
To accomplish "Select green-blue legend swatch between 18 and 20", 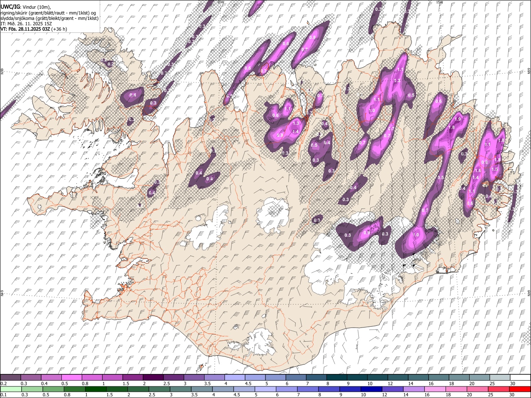I will tap(455, 389).
